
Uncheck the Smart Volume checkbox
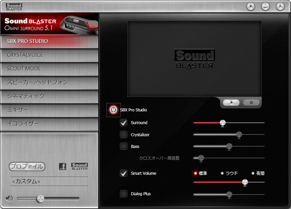[x=124, y=173]
